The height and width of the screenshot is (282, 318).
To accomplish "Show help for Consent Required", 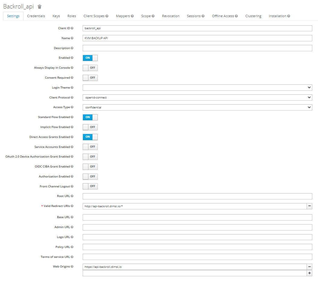I will coord(72,78).
